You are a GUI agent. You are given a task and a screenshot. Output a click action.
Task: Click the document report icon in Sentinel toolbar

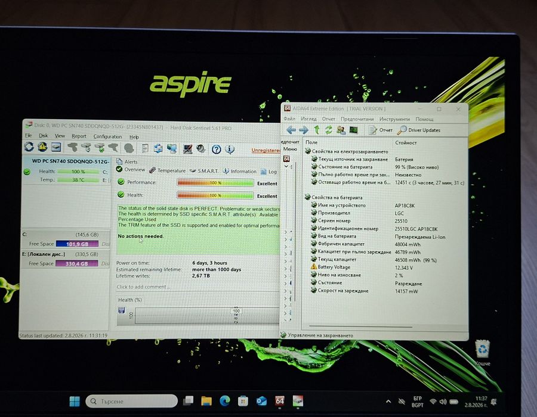point(145,148)
